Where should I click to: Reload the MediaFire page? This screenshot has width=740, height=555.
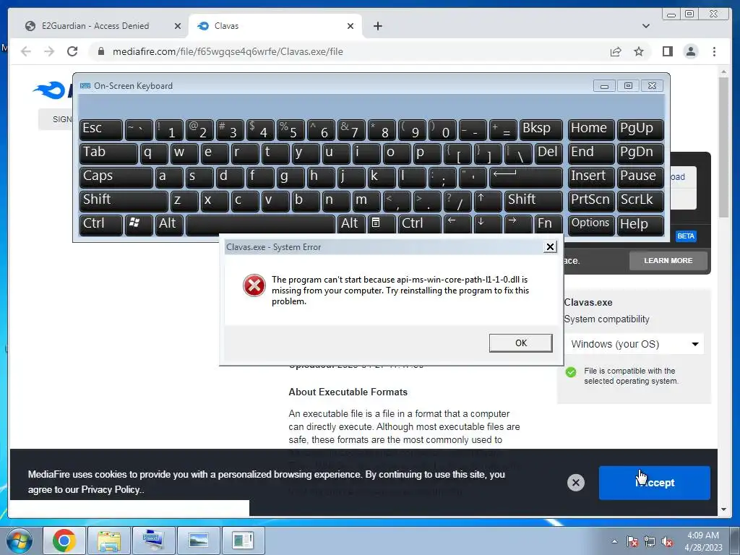click(72, 51)
